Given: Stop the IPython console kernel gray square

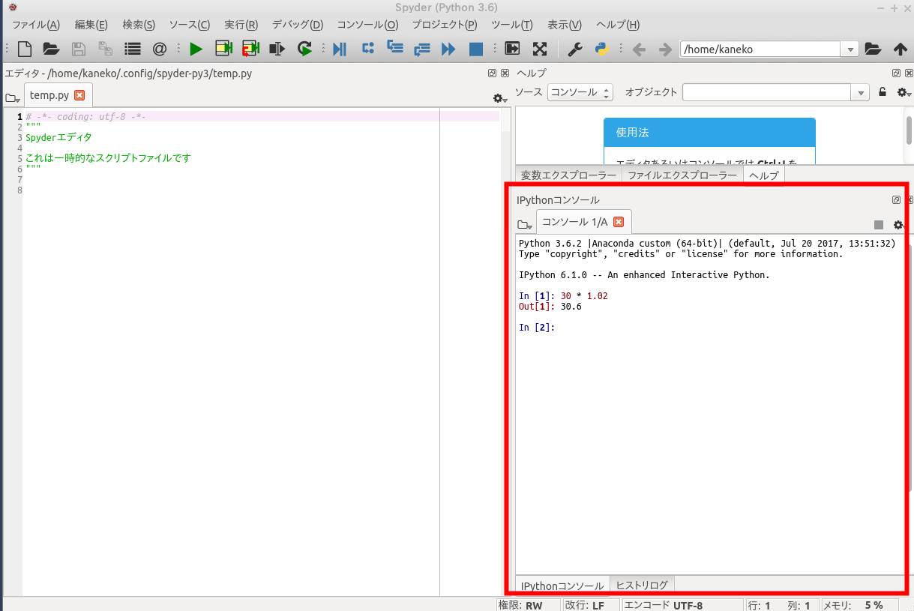Looking at the screenshot, I should pos(879,225).
